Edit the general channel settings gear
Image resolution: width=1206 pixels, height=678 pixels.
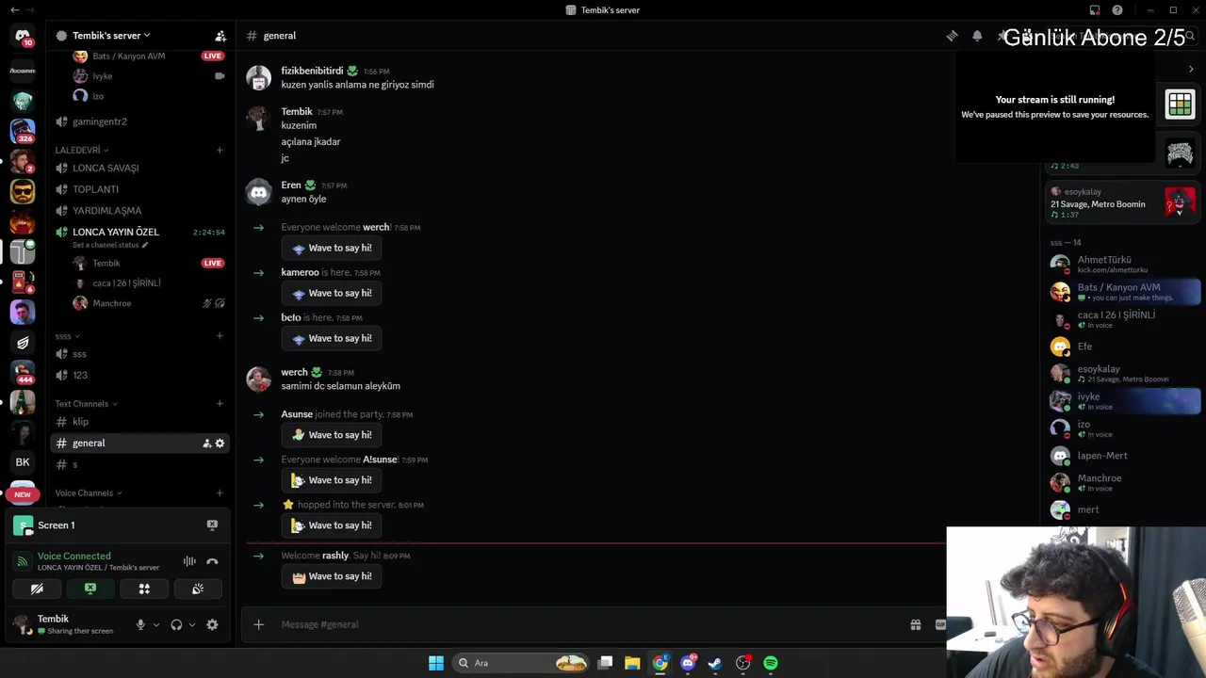(x=220, y=443)
